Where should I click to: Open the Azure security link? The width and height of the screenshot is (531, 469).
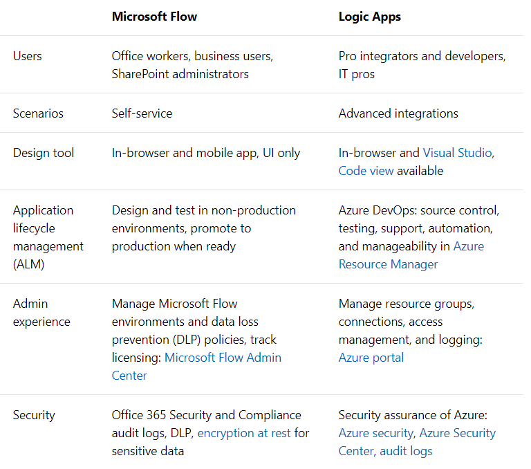tap(376, 433)
